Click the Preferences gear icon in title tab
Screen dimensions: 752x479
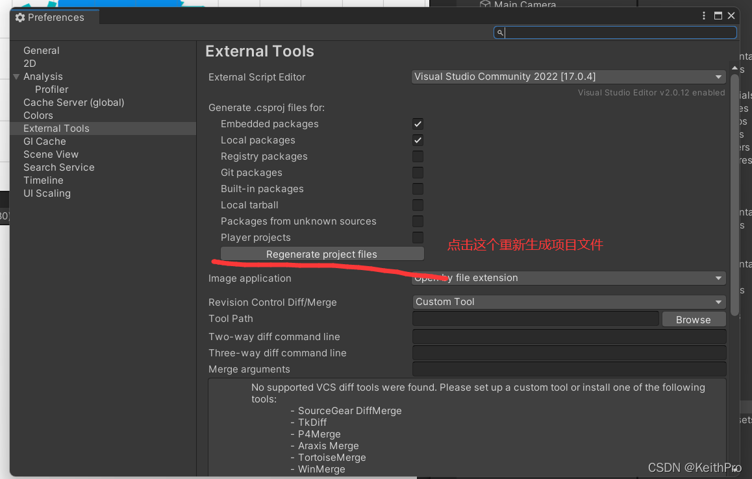point(20,18)
